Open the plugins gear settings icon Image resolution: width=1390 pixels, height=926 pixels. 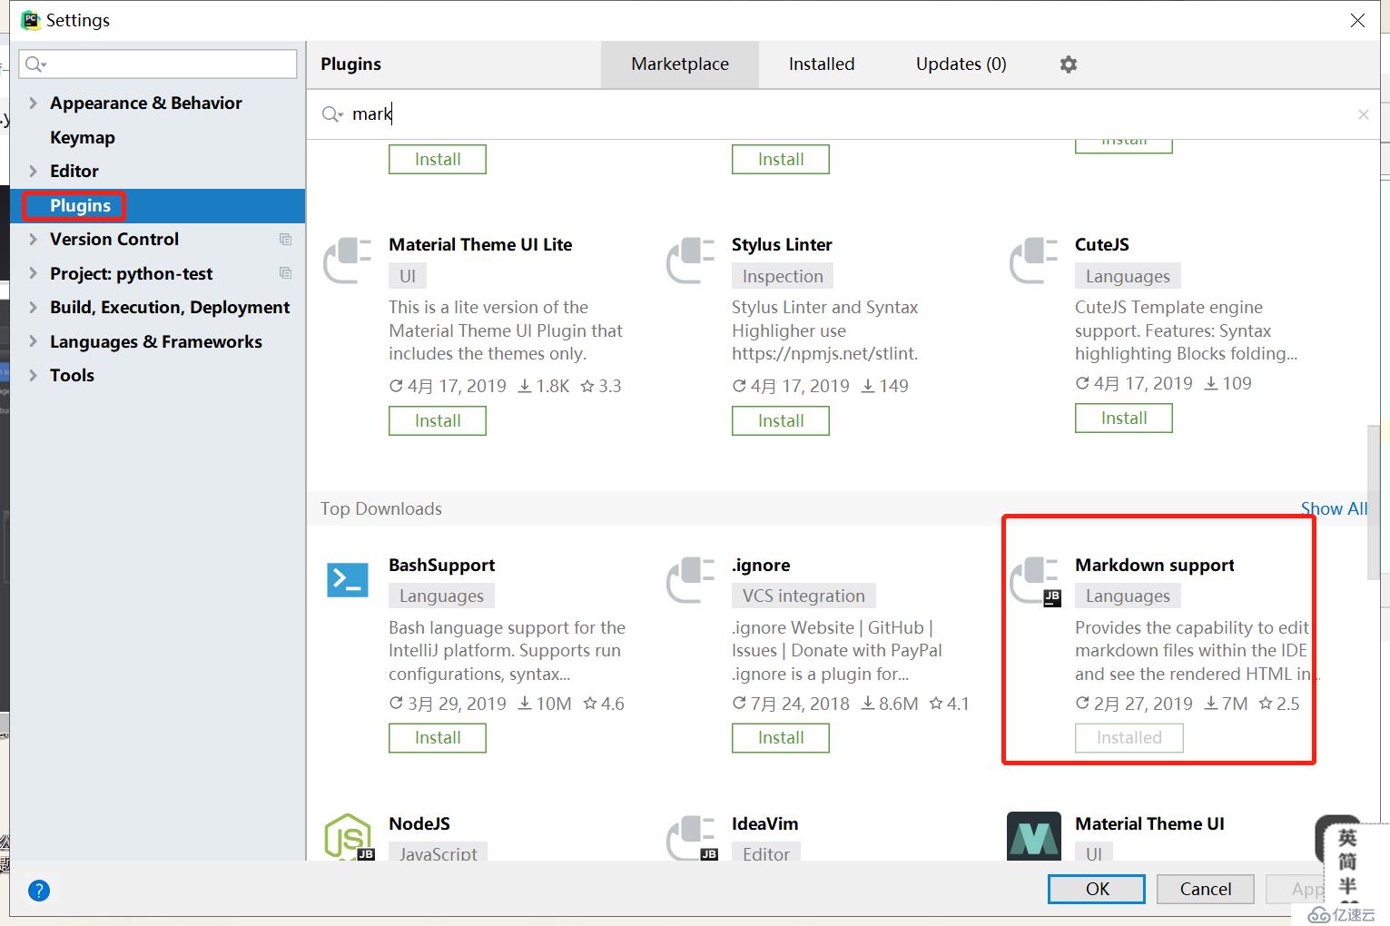pyautogui.click(x=1069, y=64)
